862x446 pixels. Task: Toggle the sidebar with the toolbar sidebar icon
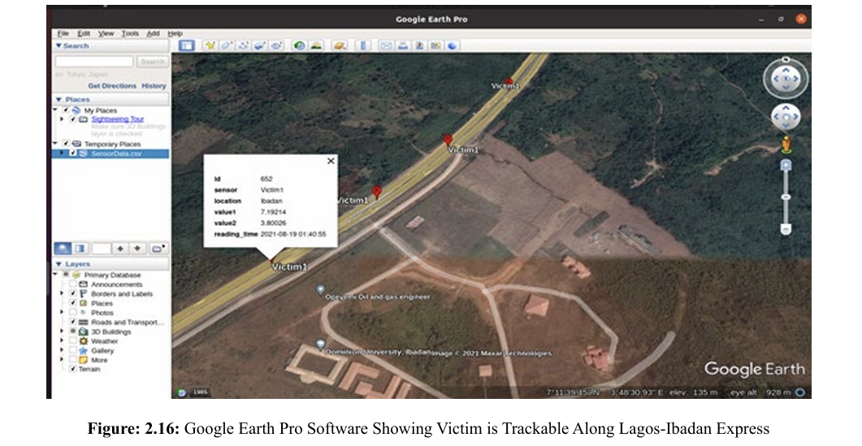pos(186,46)
